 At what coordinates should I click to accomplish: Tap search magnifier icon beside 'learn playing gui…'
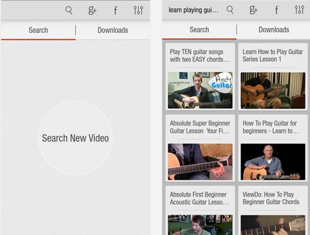click(230, 10)
